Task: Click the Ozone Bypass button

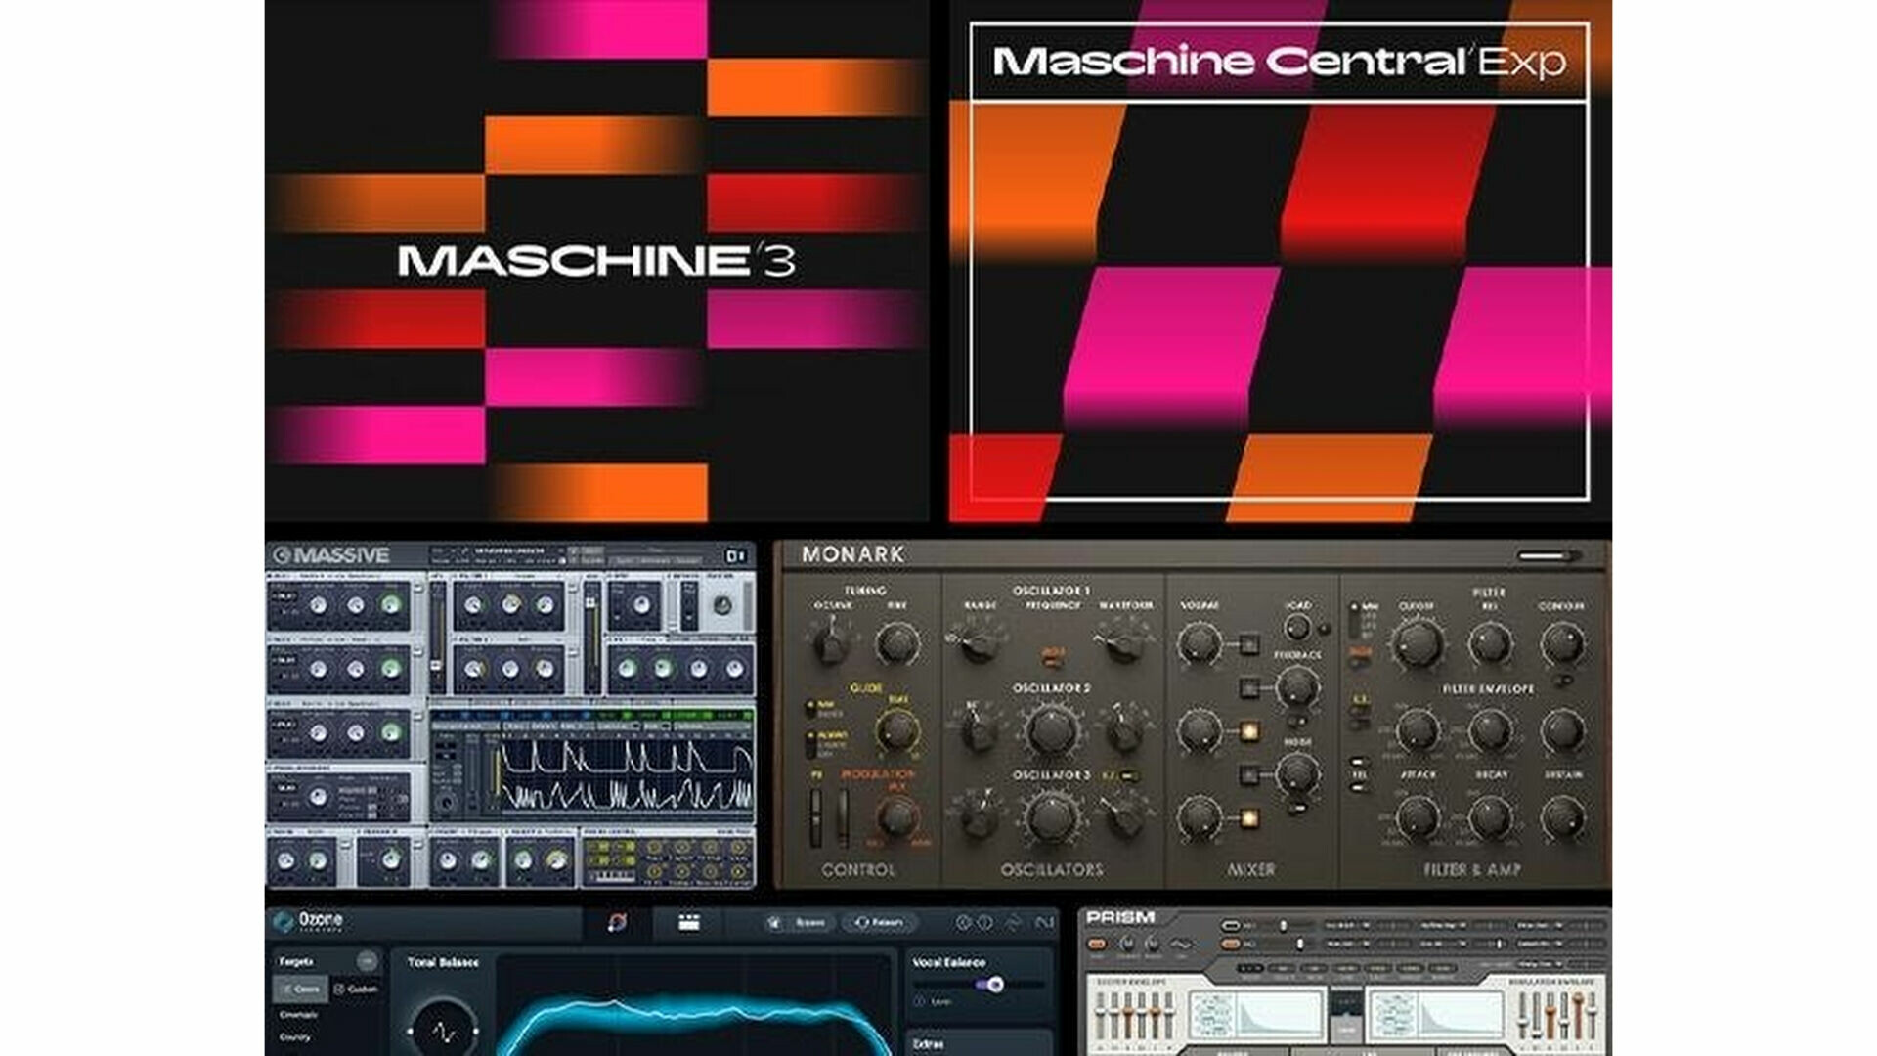Action: 800,922
